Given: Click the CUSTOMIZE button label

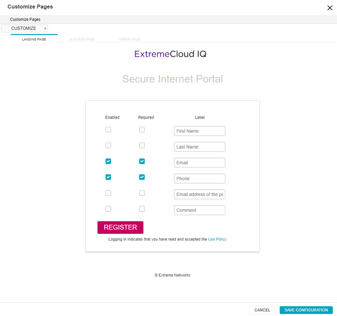Looking at the screenshot, I should (x=24, y=28).
